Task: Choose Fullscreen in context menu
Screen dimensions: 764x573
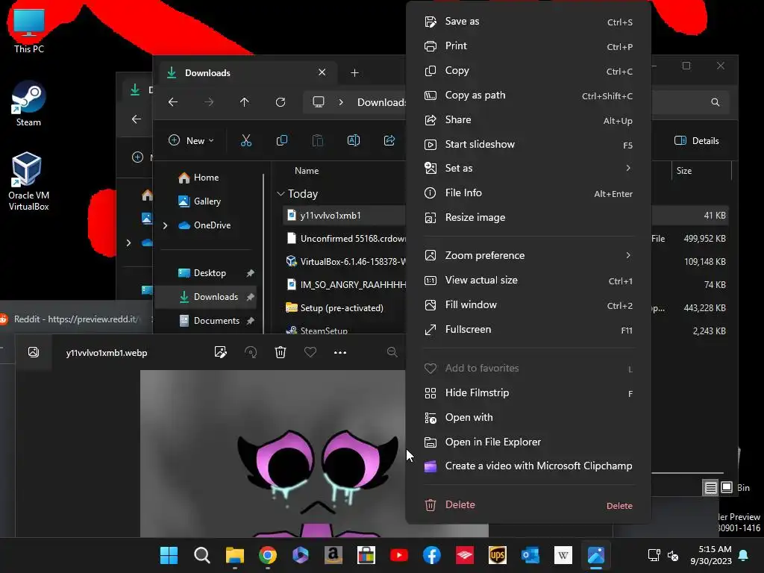Action: click(529, 330)
